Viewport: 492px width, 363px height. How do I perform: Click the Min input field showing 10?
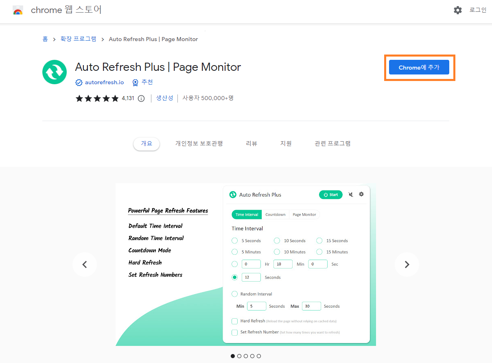[283, 264]
